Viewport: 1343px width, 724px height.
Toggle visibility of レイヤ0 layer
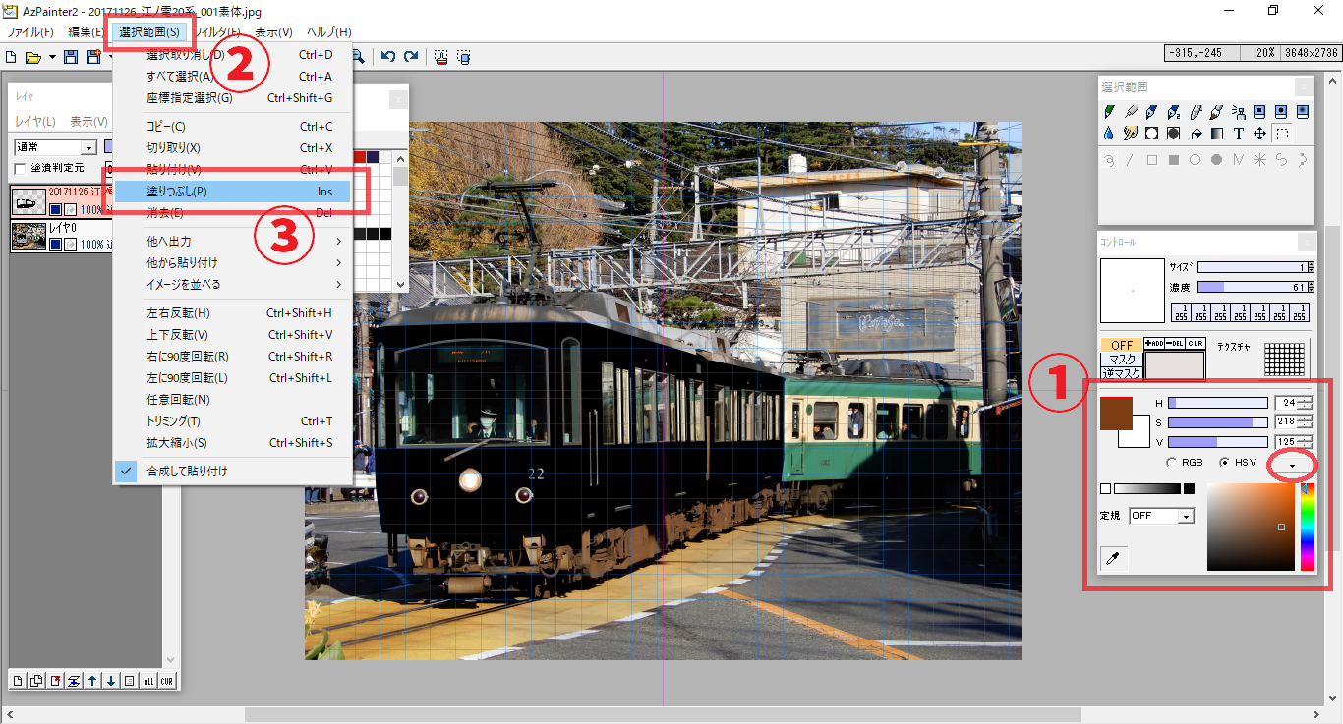56,244
